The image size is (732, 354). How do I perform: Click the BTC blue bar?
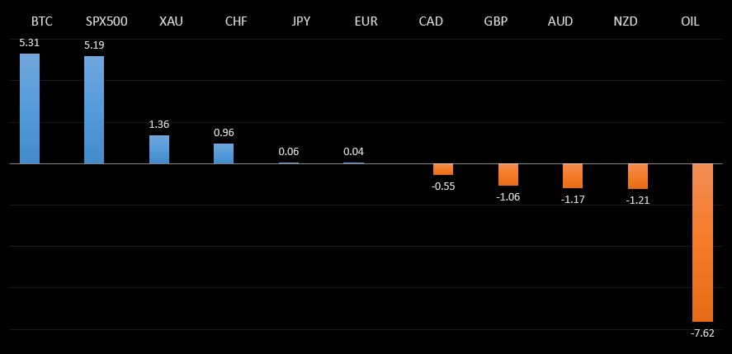click(30, 108)
